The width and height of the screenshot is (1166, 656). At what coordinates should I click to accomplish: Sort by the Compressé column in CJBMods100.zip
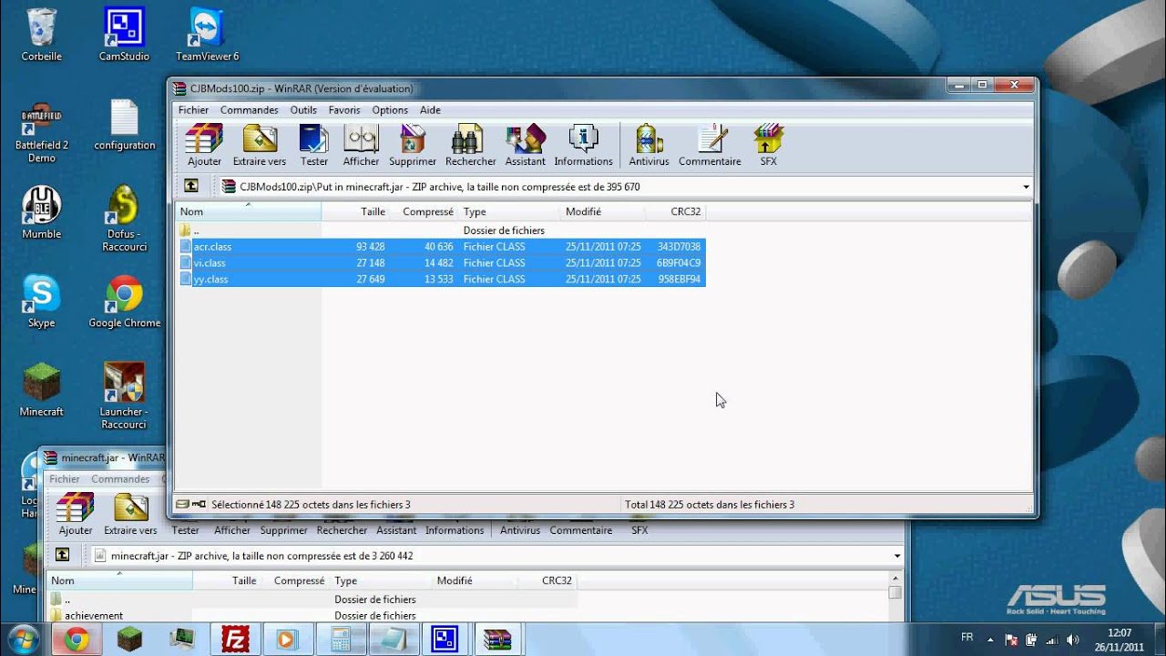coord(424,211)
